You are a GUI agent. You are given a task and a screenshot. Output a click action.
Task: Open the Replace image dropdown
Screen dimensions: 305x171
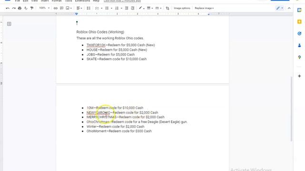(x=204, y=8)
